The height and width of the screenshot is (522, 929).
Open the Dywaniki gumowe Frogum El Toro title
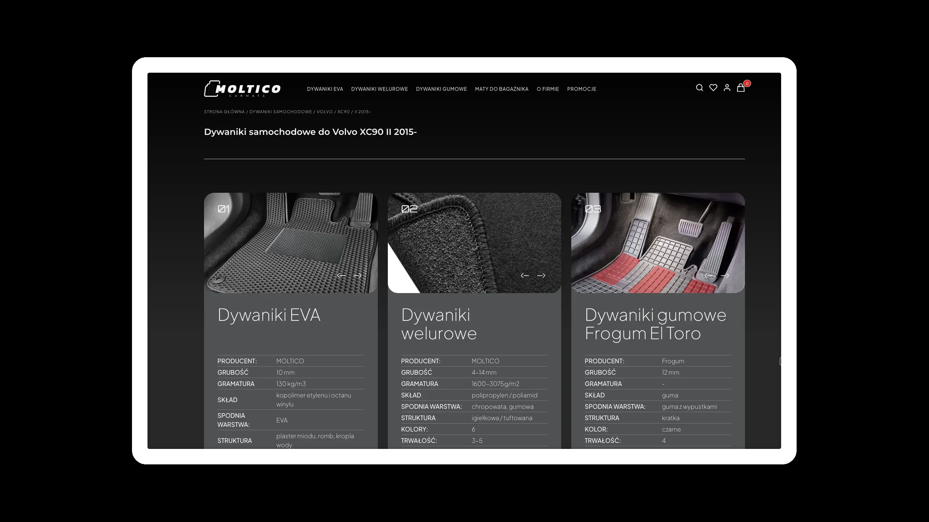pos(655,324)
